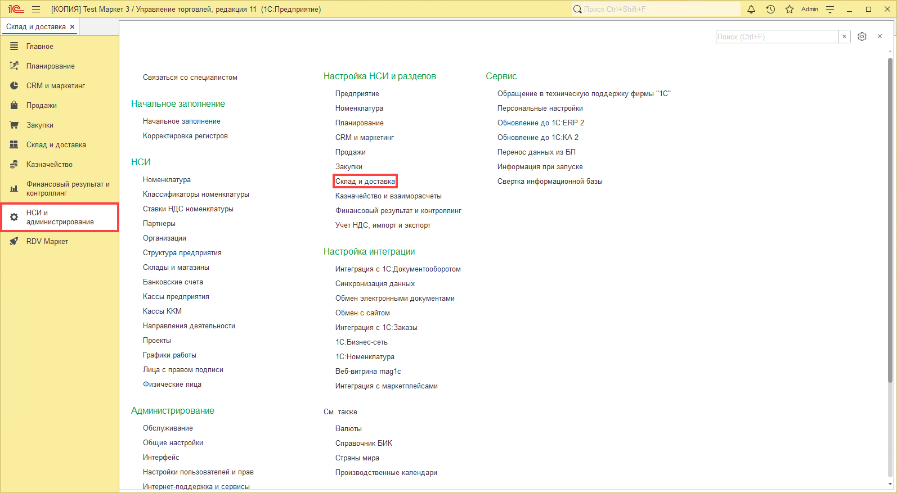This screenshot has height=493, width=897.
Task: Open Классификаторы номенклатуры
Action: (196, 194)
